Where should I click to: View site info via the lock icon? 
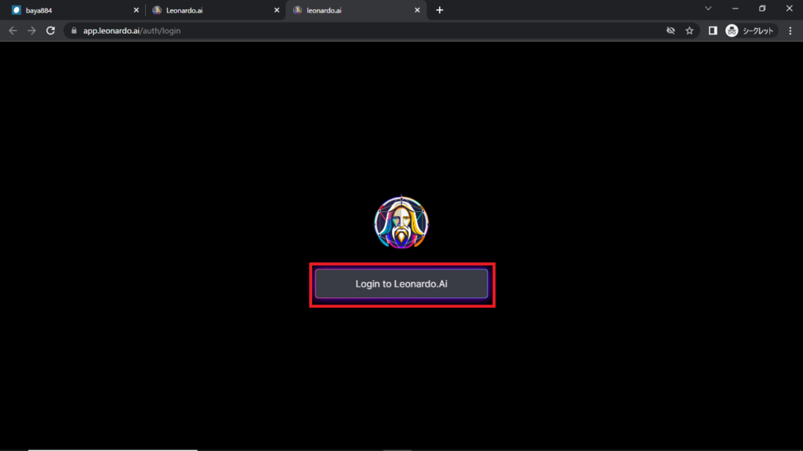click(x=74, y=31)
